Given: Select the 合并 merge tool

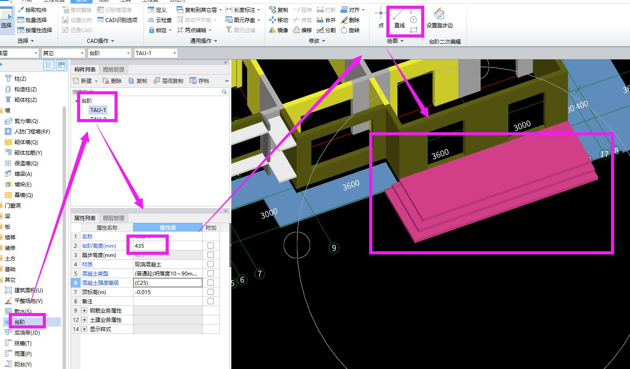Looking at the screenshot, I should tap(326, 20).
